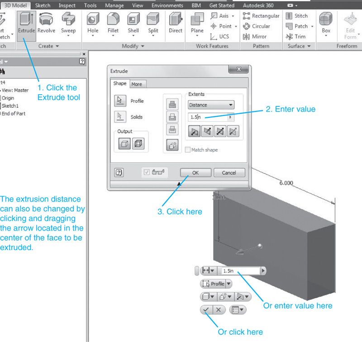The height and width of the screenshot is (342, 362).
Task: Open the Split tool
Action: point(153,24)
